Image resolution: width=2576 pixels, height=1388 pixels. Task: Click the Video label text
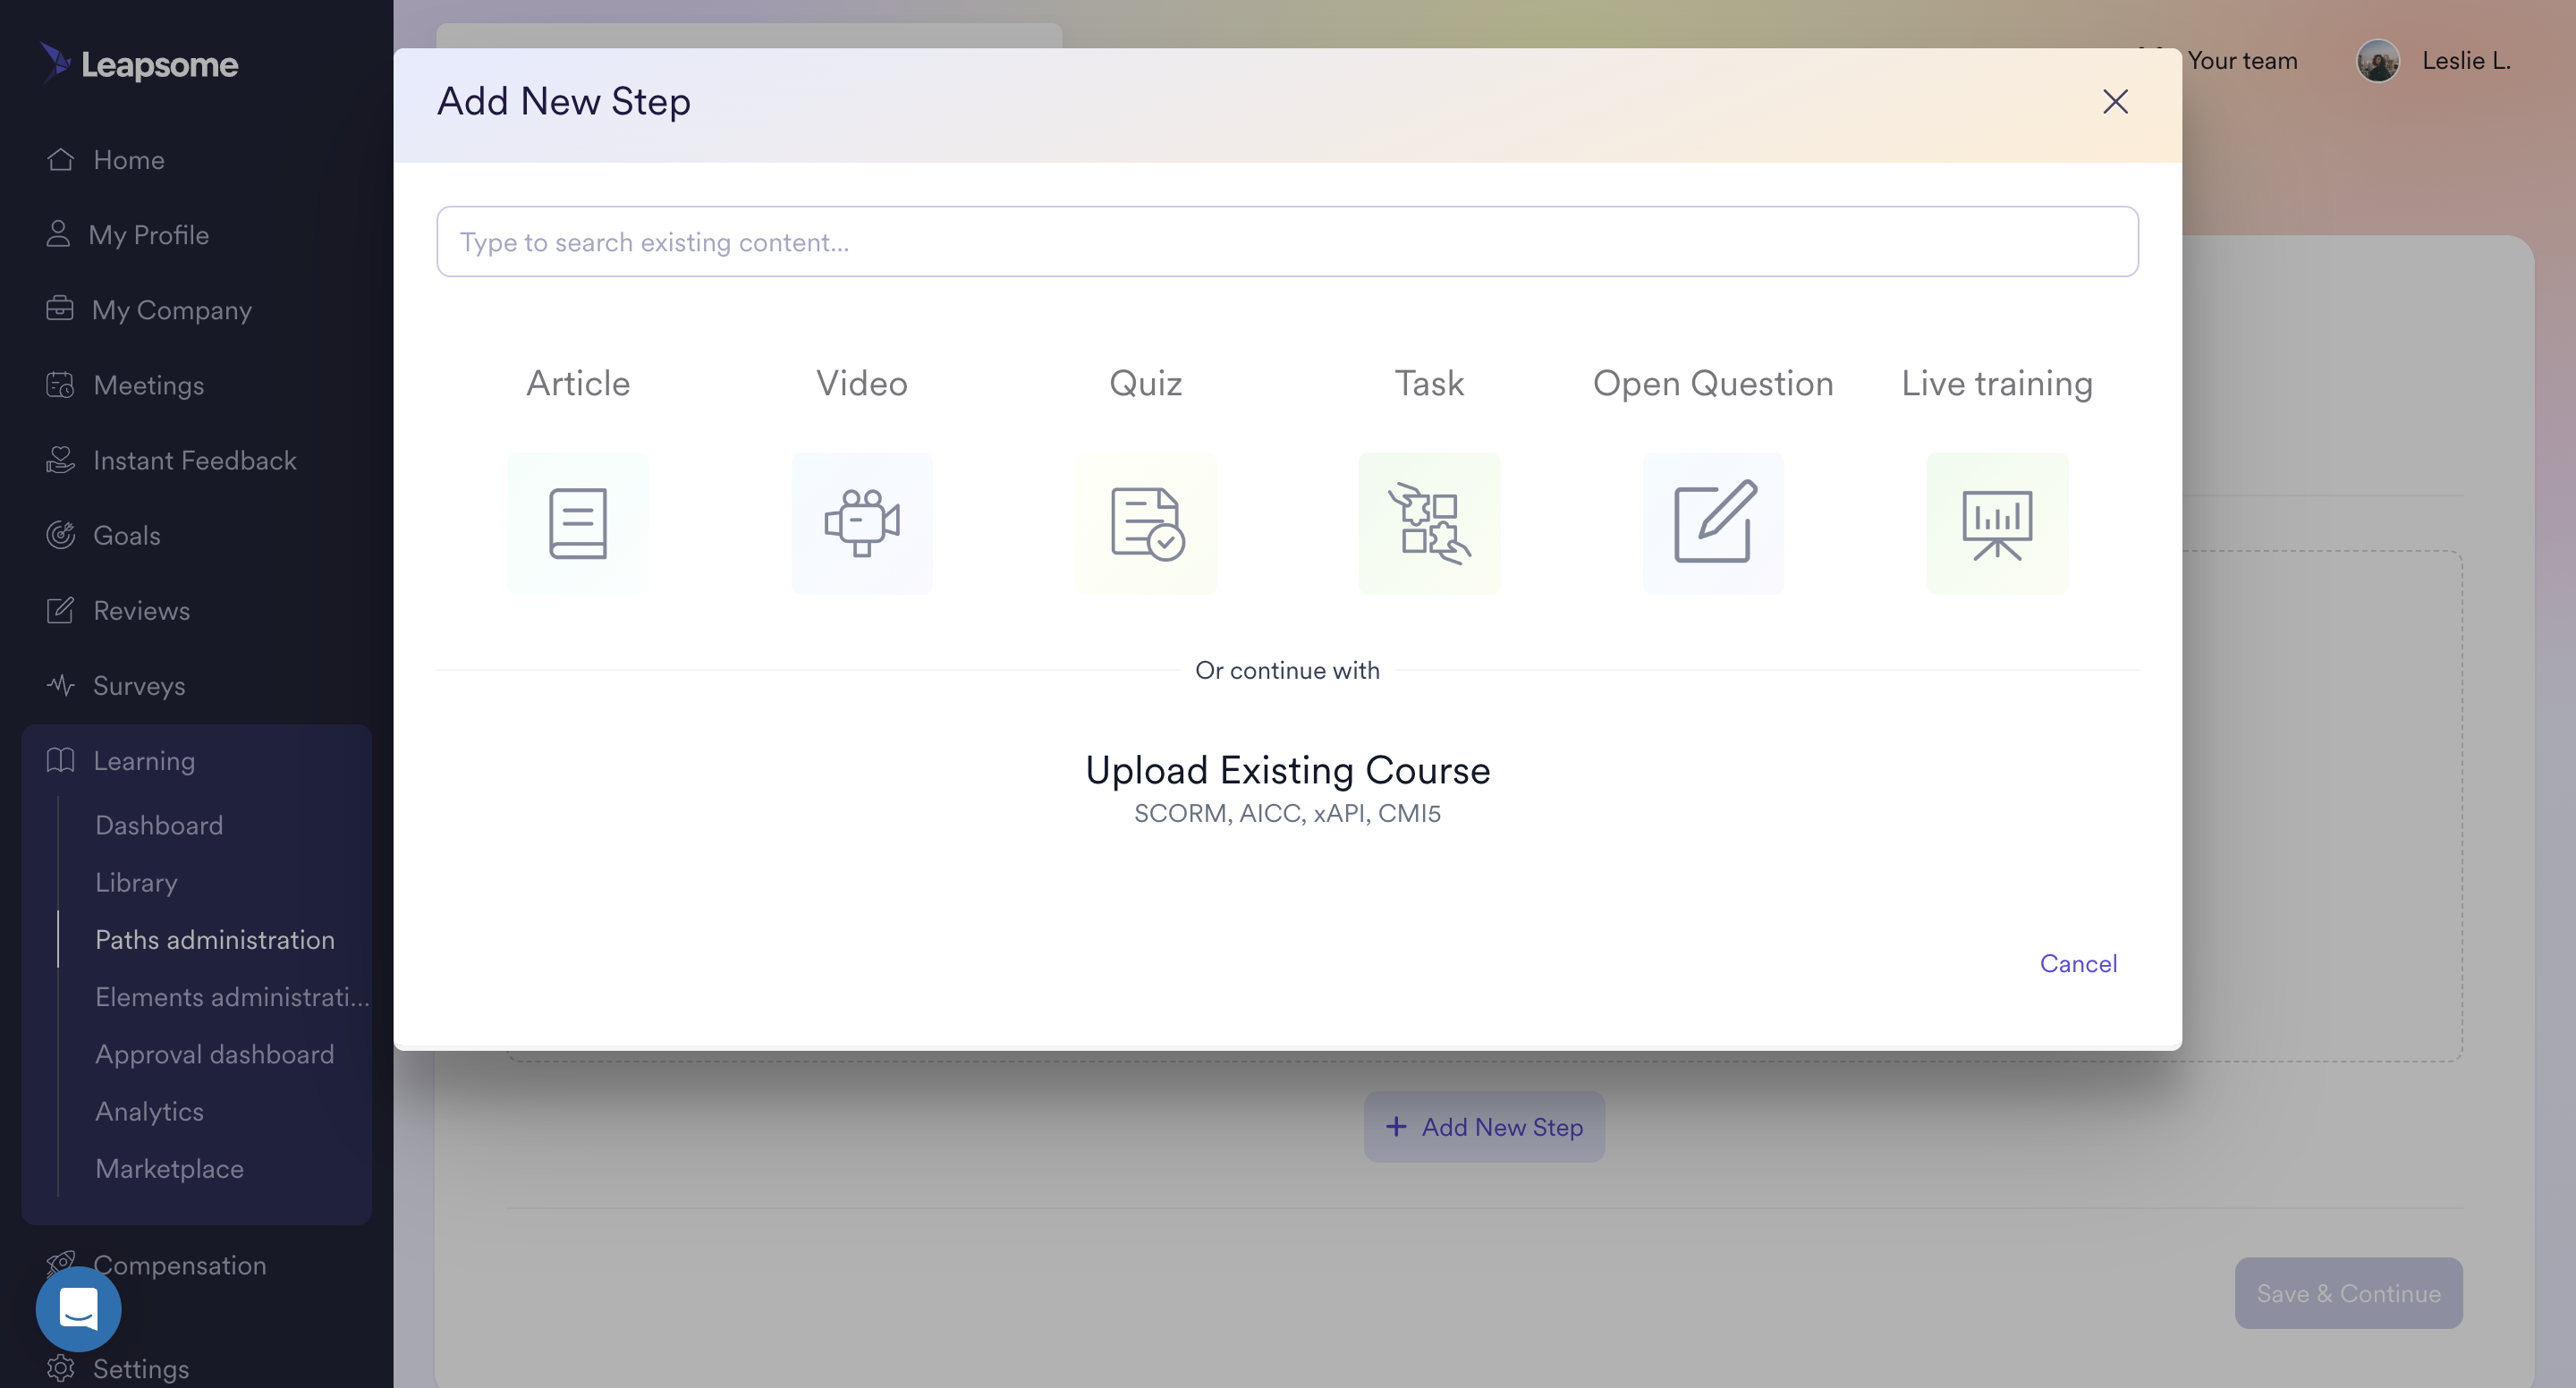(x=862, y=383)
